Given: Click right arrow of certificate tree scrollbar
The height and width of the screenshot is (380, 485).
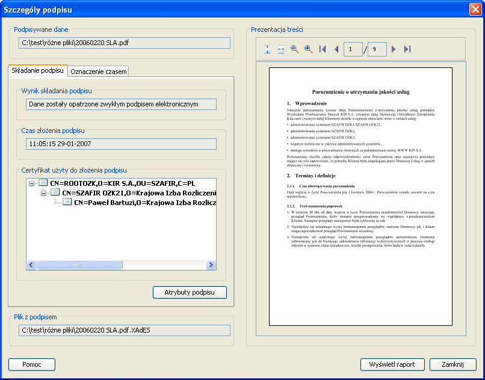Looking at the screenshot, I should [211, 265].
